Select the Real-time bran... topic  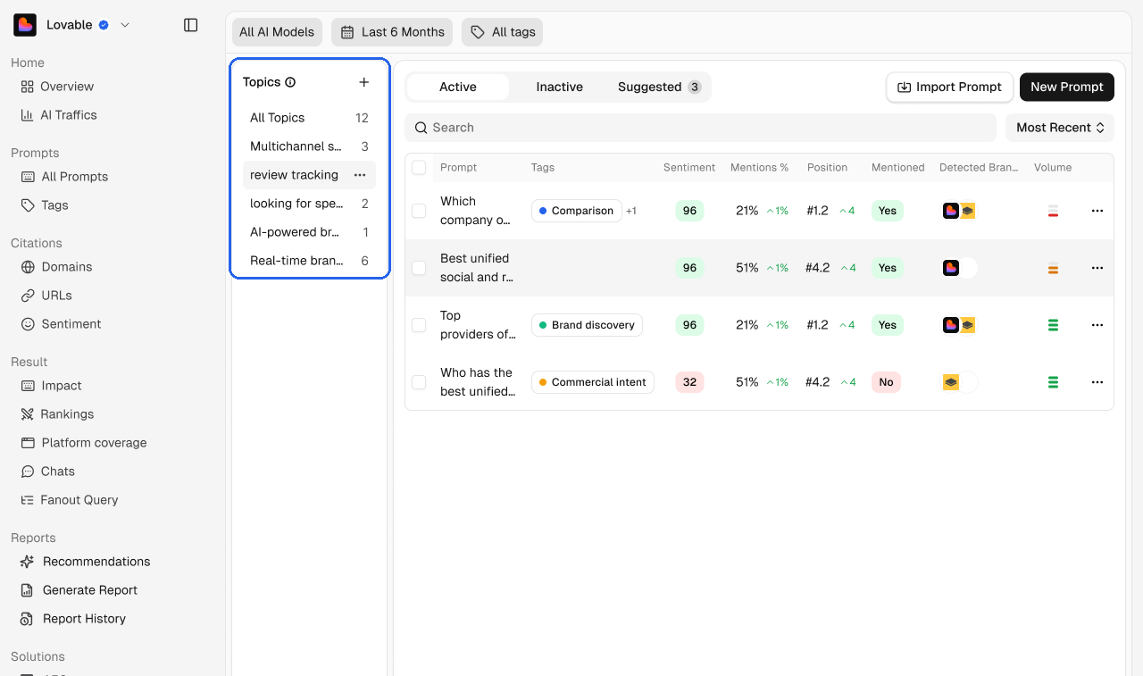coord(309,261)
